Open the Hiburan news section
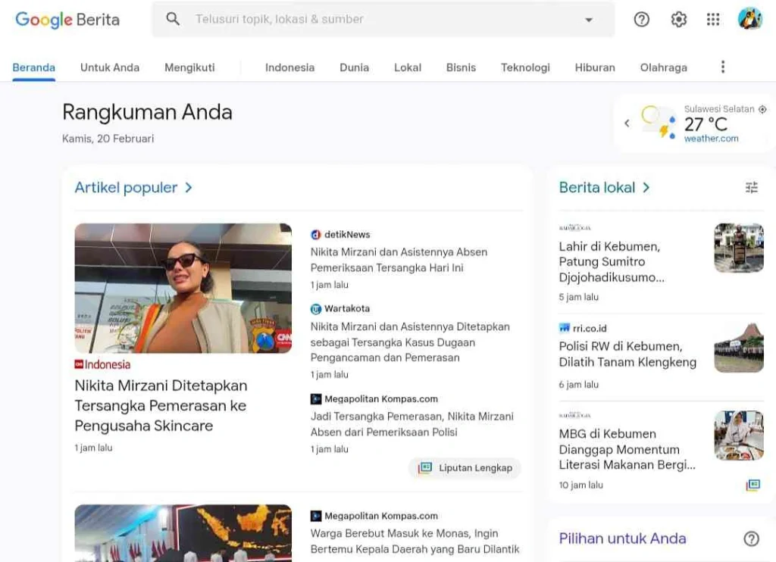The height and width of the screenshot is (562, 776). 595,67
